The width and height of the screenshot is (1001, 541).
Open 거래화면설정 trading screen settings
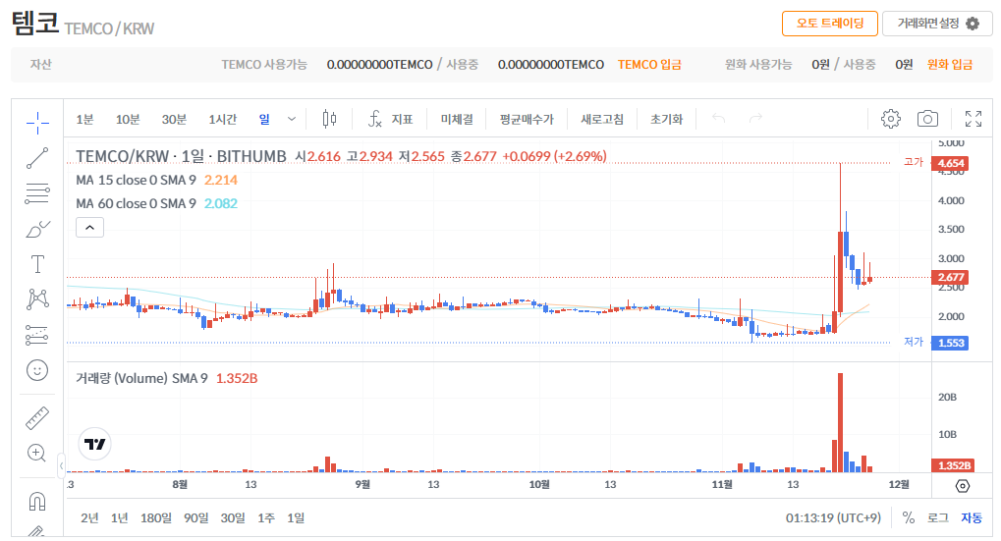tap(937, 24)
